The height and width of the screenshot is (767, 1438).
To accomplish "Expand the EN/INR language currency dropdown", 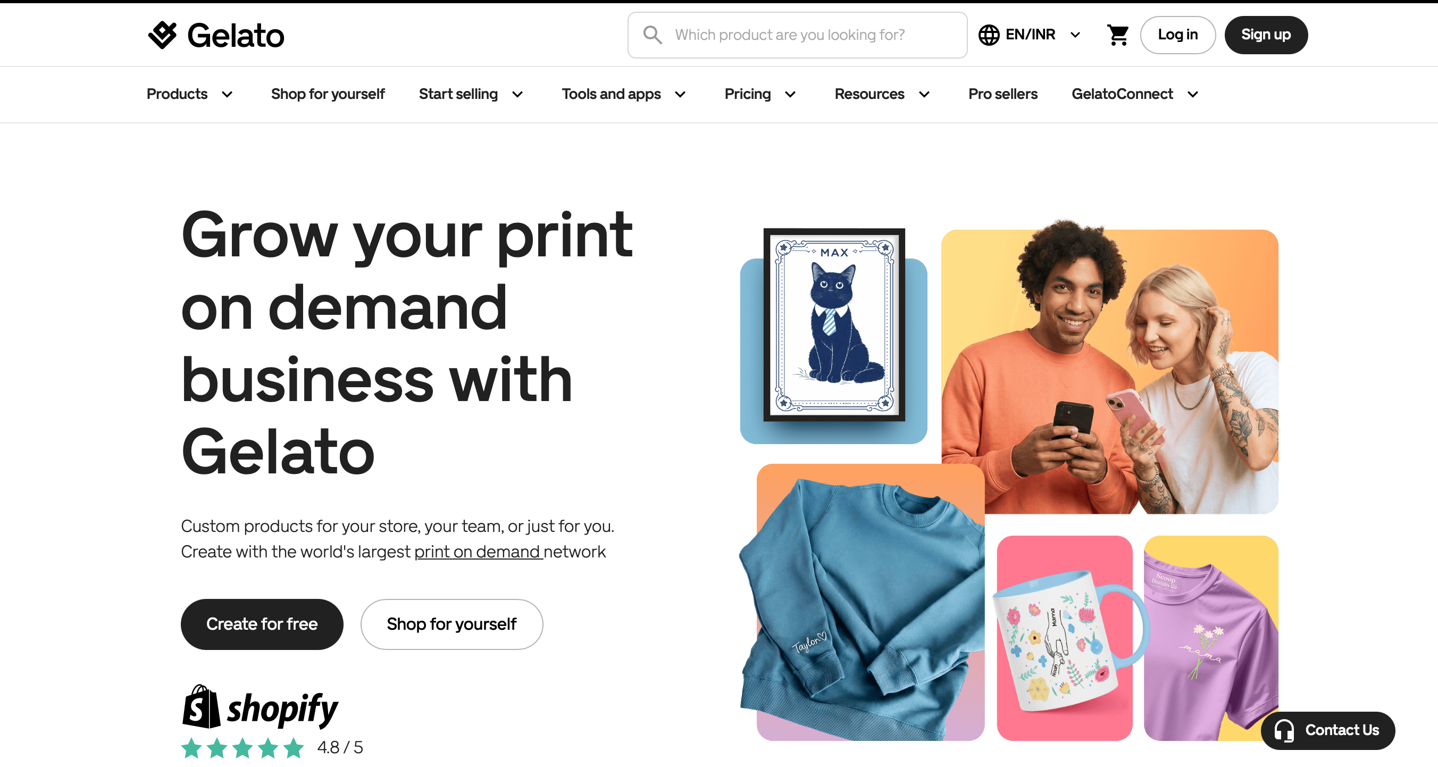I will coord(1030,35).
